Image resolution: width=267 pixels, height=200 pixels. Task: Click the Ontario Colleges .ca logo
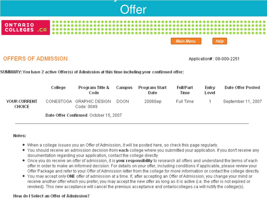point(26,28)
